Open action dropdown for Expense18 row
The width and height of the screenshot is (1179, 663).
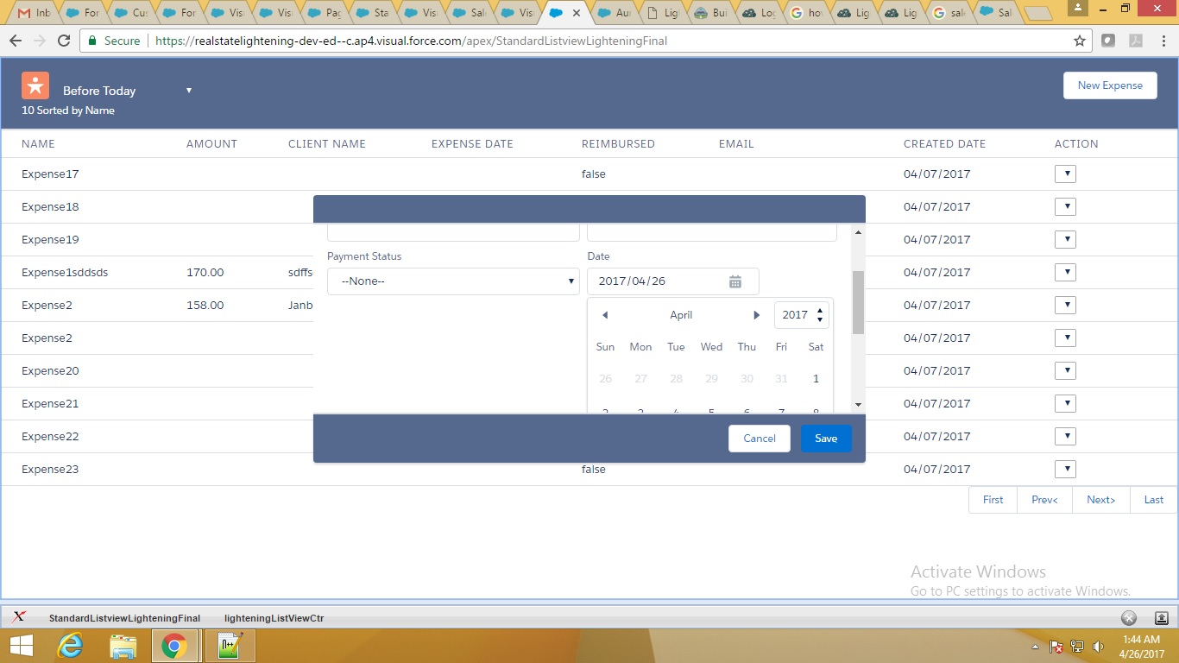(x=1065, y=207)
